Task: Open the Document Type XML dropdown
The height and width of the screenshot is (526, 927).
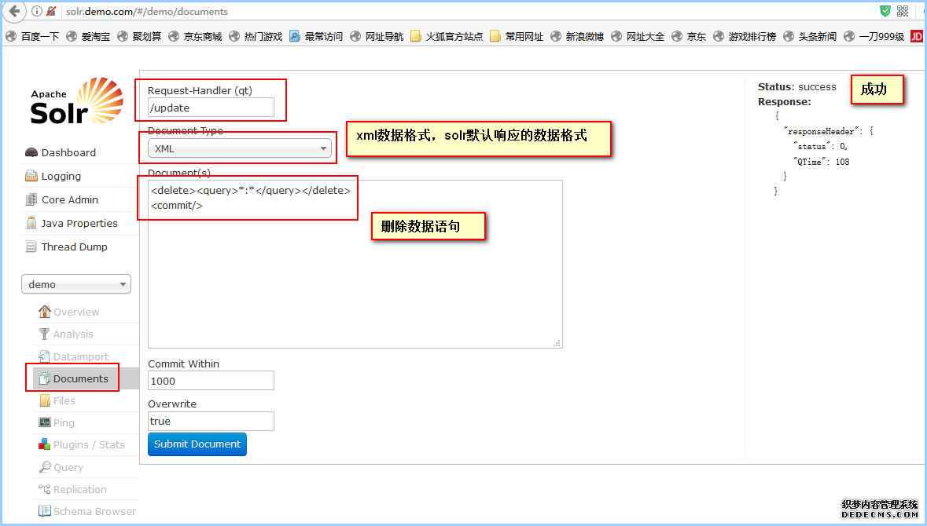Action: 240,148
